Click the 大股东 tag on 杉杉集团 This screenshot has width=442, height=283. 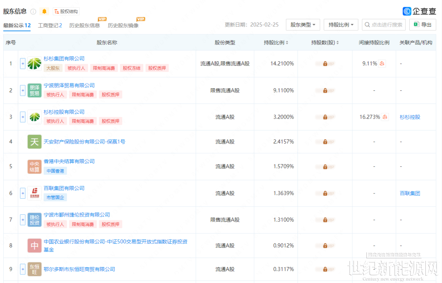click(x=53, y=68)
